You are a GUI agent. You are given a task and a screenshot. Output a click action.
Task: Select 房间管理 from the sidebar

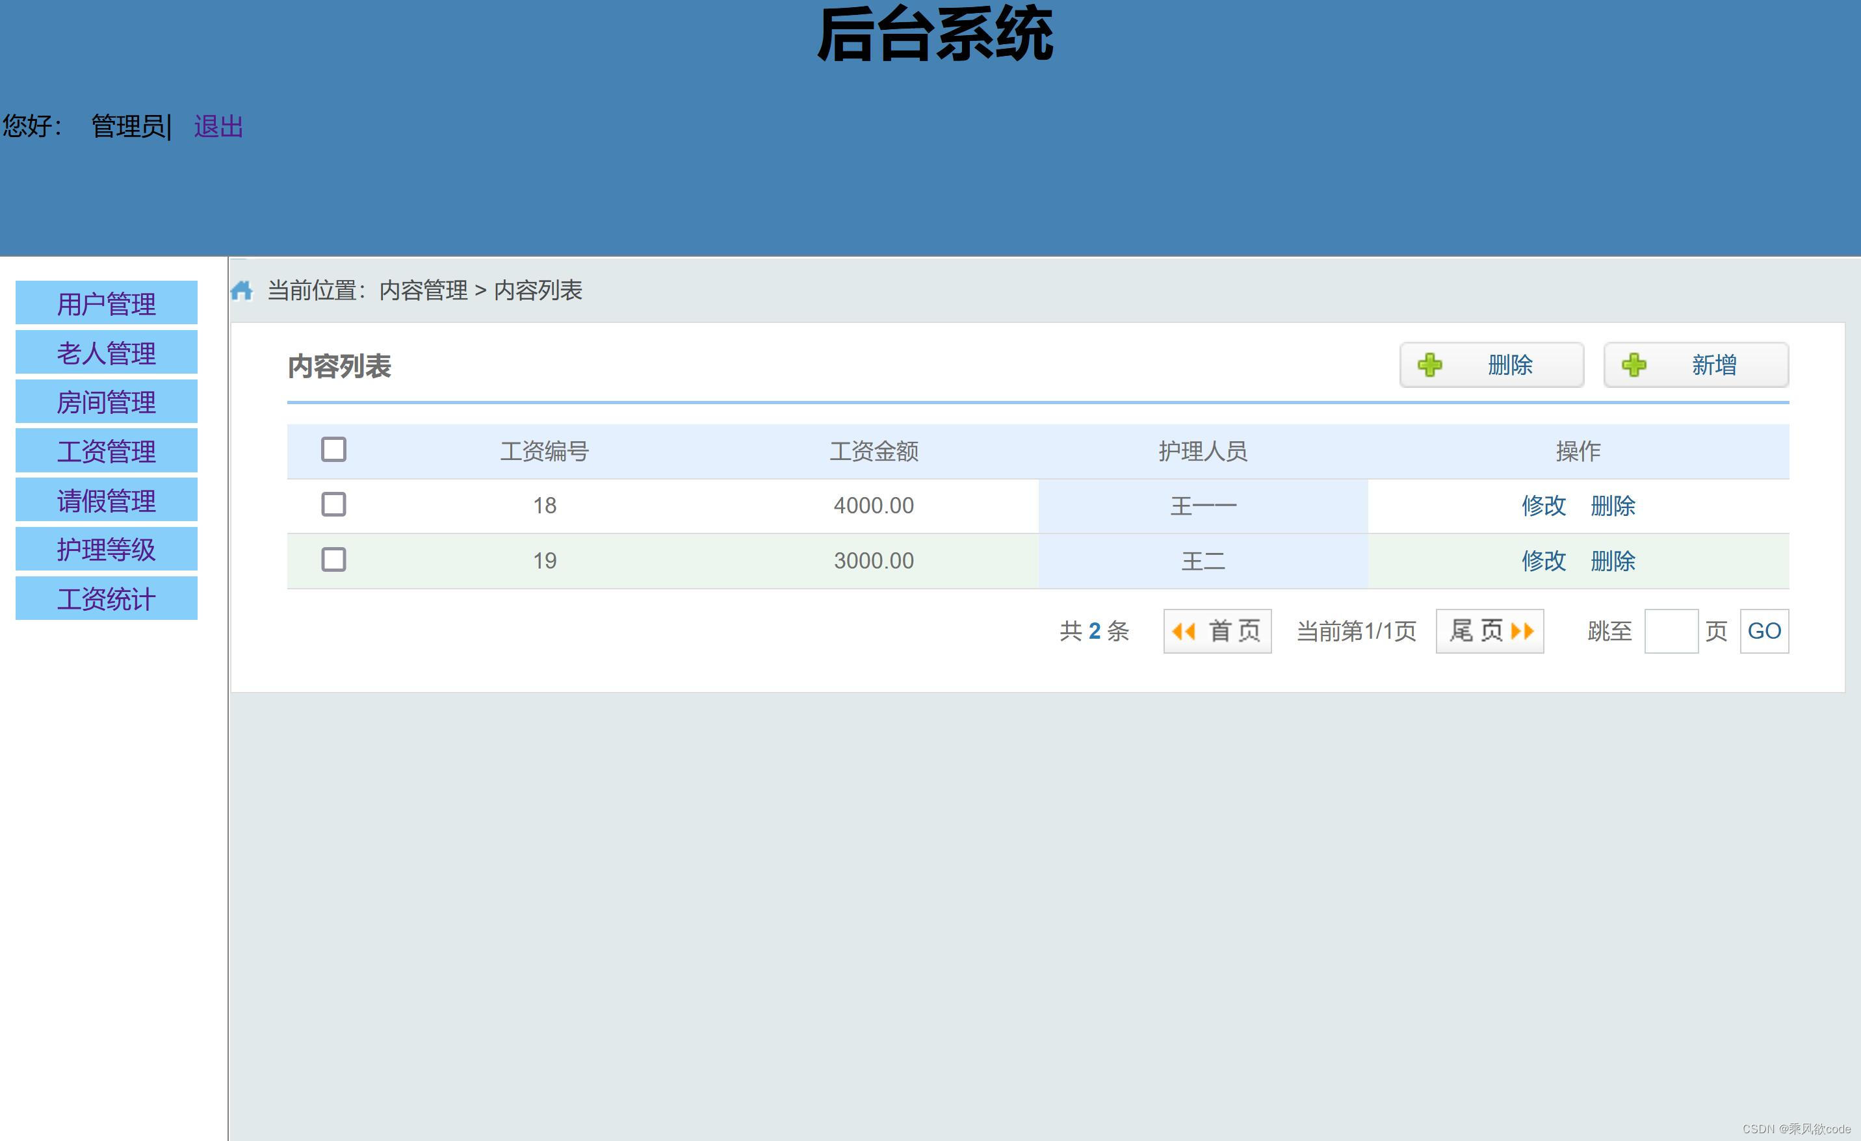(107, 402)
